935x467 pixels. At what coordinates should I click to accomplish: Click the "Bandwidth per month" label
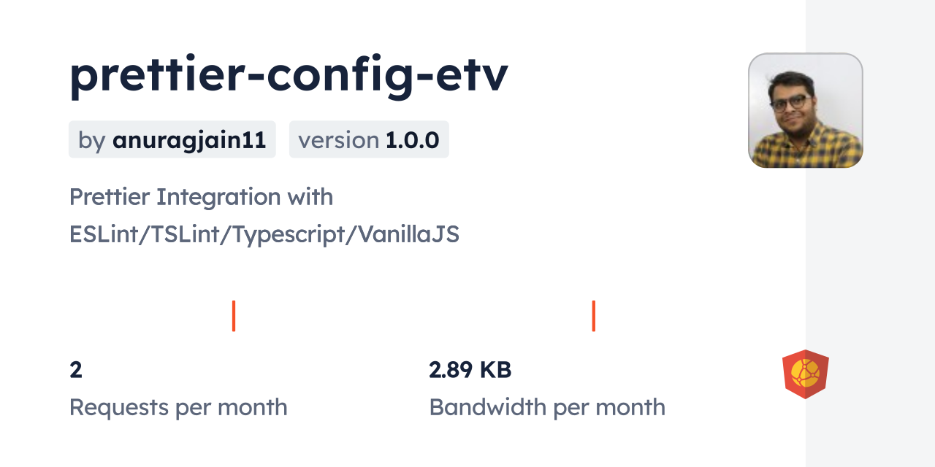[546, 407]
